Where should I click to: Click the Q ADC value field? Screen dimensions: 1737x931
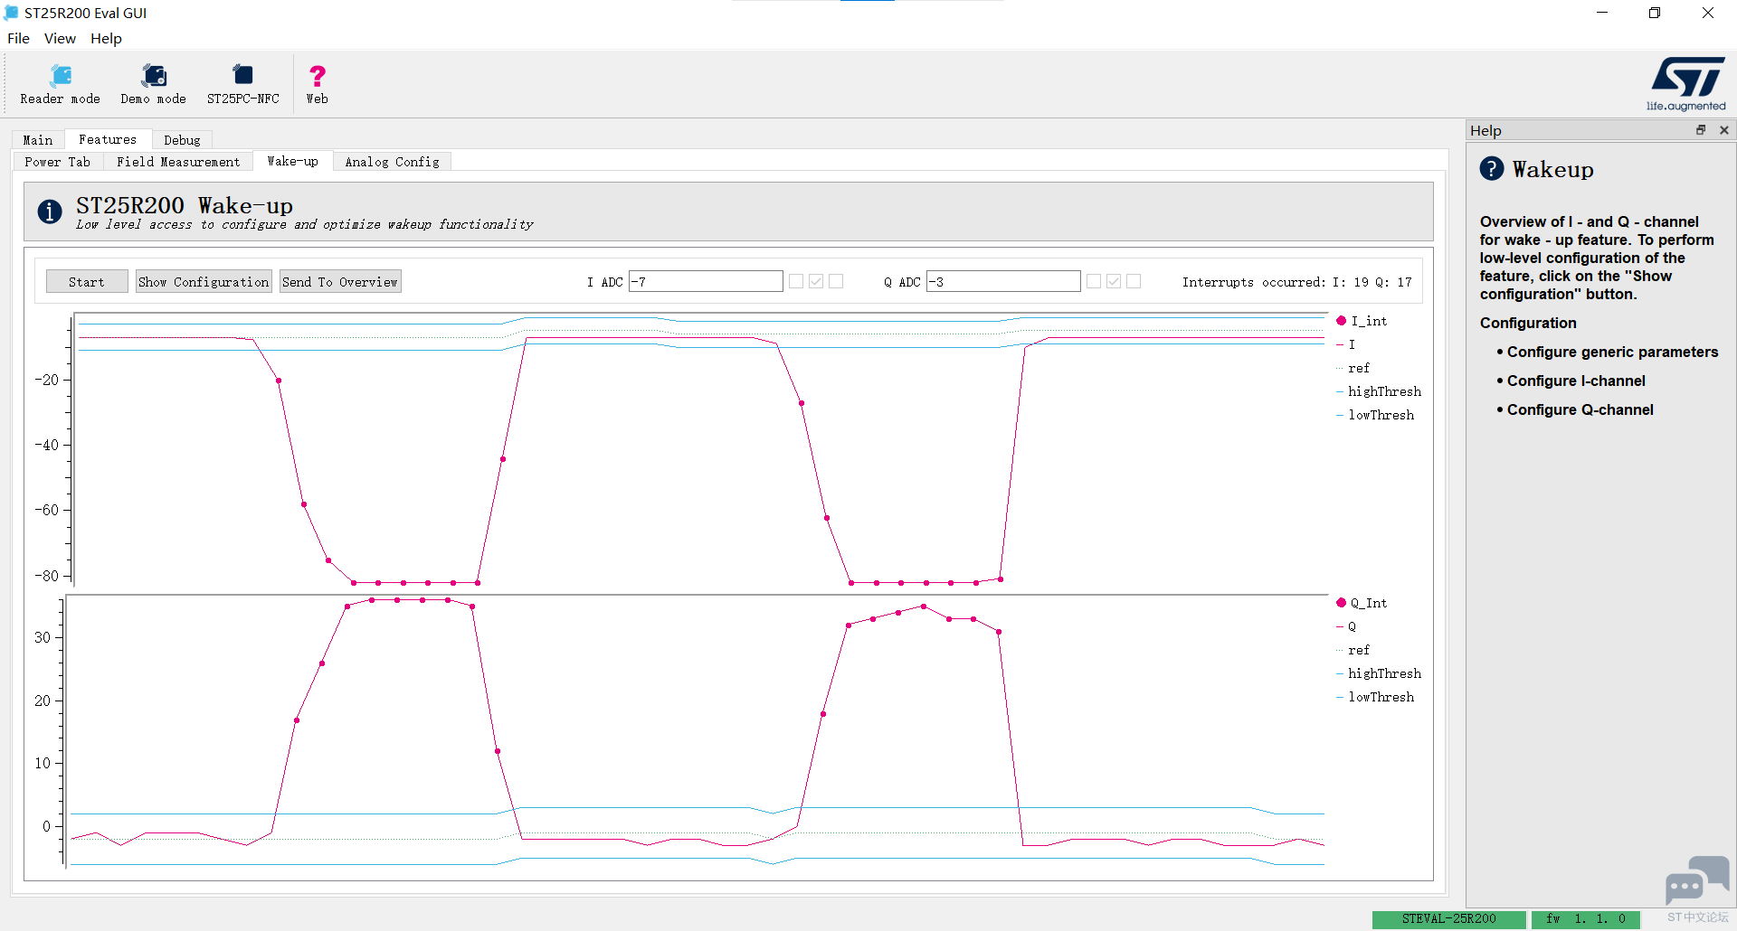click(1003, 282)
